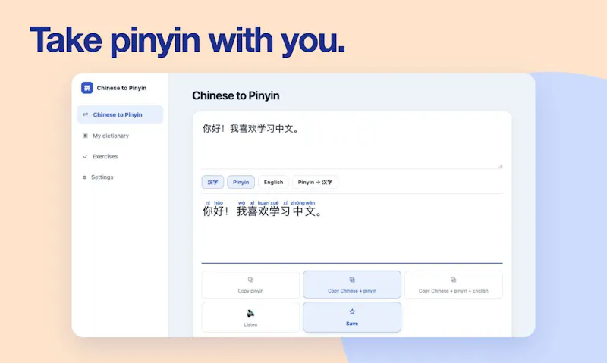Switch to Pinyin → 汉字 mode
The image size is (607, 363).
315,182
